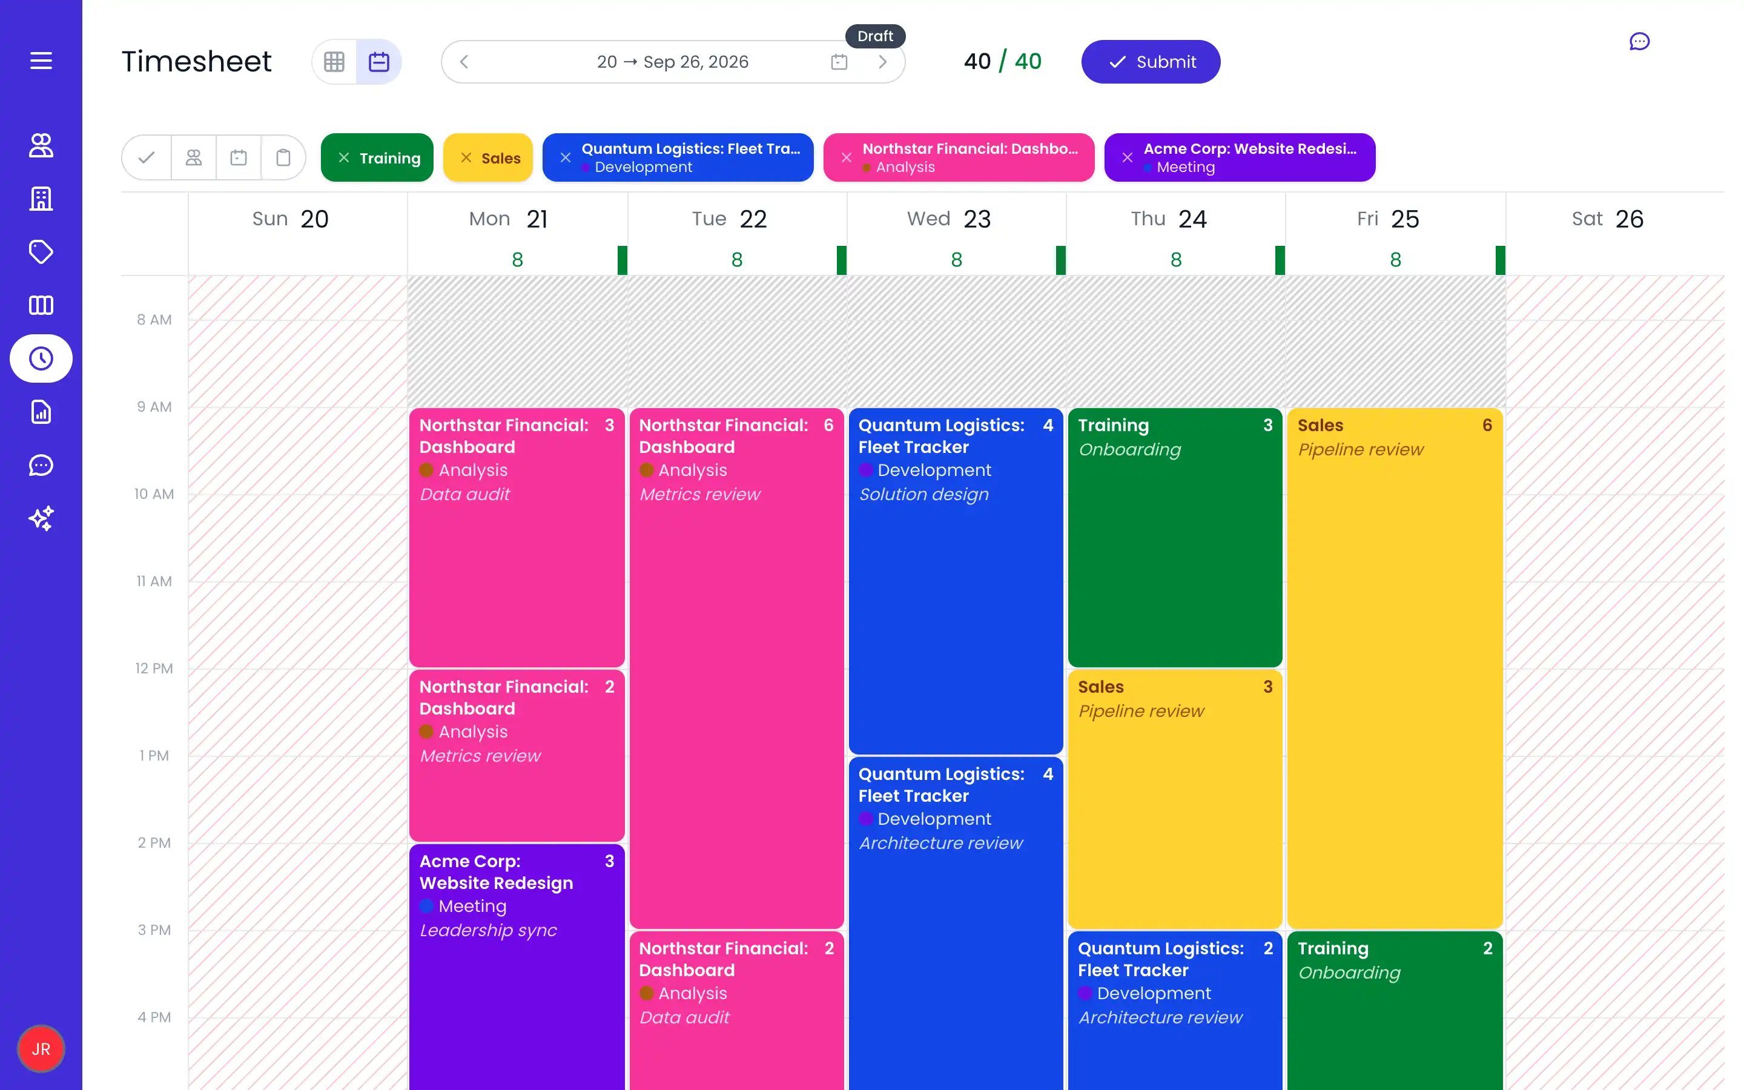Click Friday's daily total of 8
The height and width of the screenshot is (1090, 1744).
pyautogui.click(x=1395, y=260)
